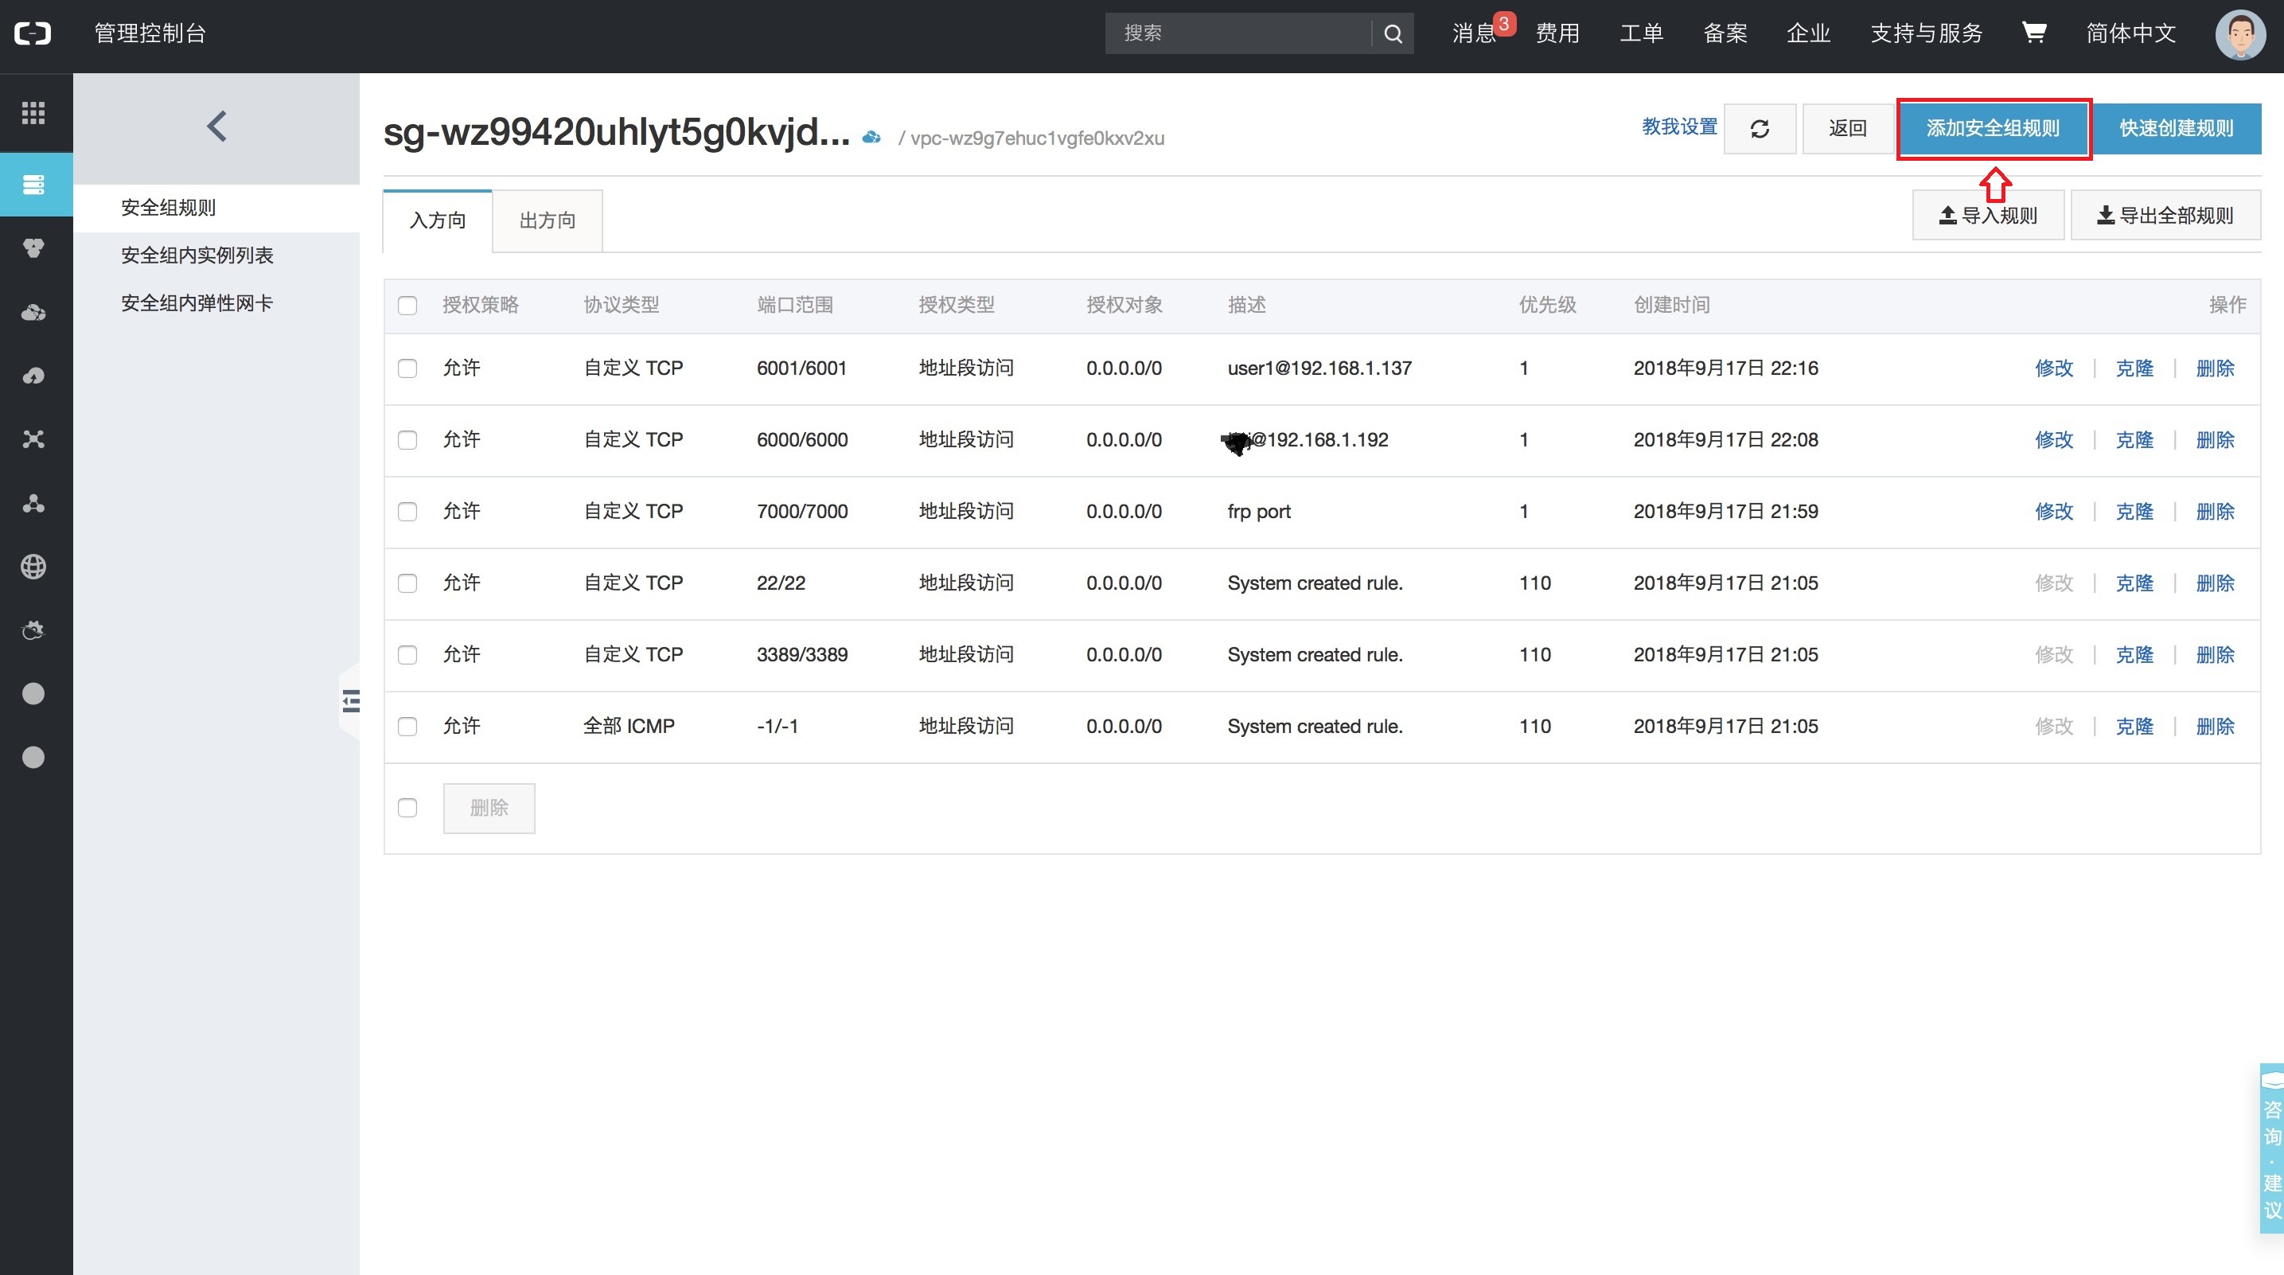
Task: Open the shopping cart icon
Action: pyautogui.click(x=2033, y=33)
